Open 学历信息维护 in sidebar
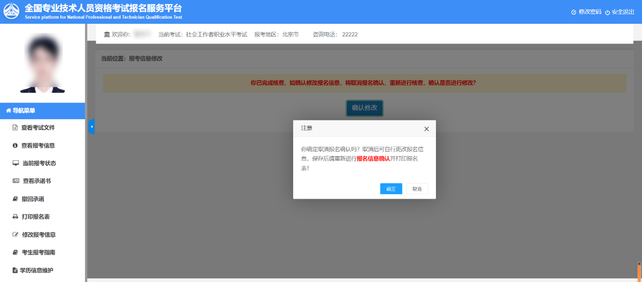 pyautogui.click(x=36, y=270)
